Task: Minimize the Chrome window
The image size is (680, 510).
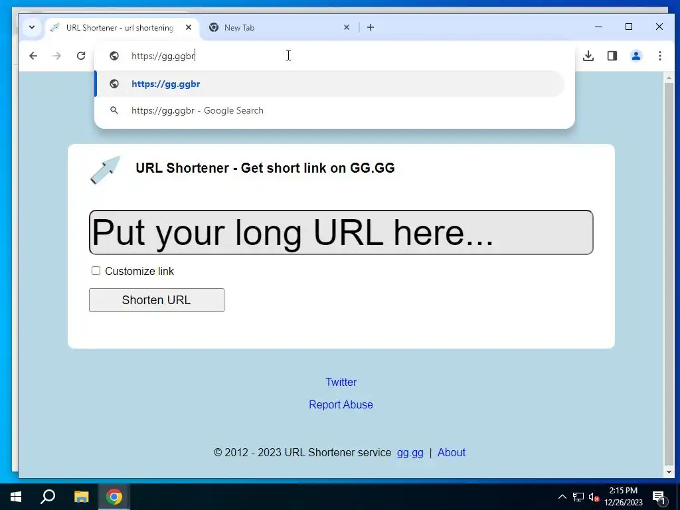Action: [x=598, y=27]
